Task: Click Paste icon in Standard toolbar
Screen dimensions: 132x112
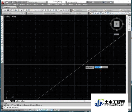Action: [26, 10]
